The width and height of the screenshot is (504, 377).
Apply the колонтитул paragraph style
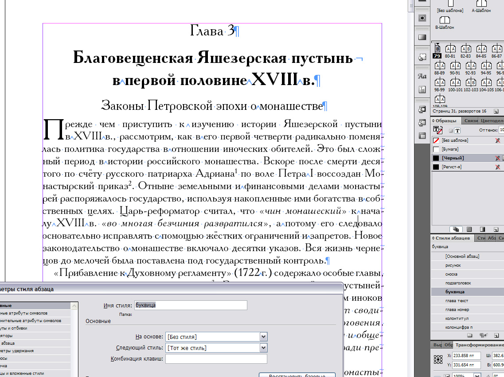point(467,319)
